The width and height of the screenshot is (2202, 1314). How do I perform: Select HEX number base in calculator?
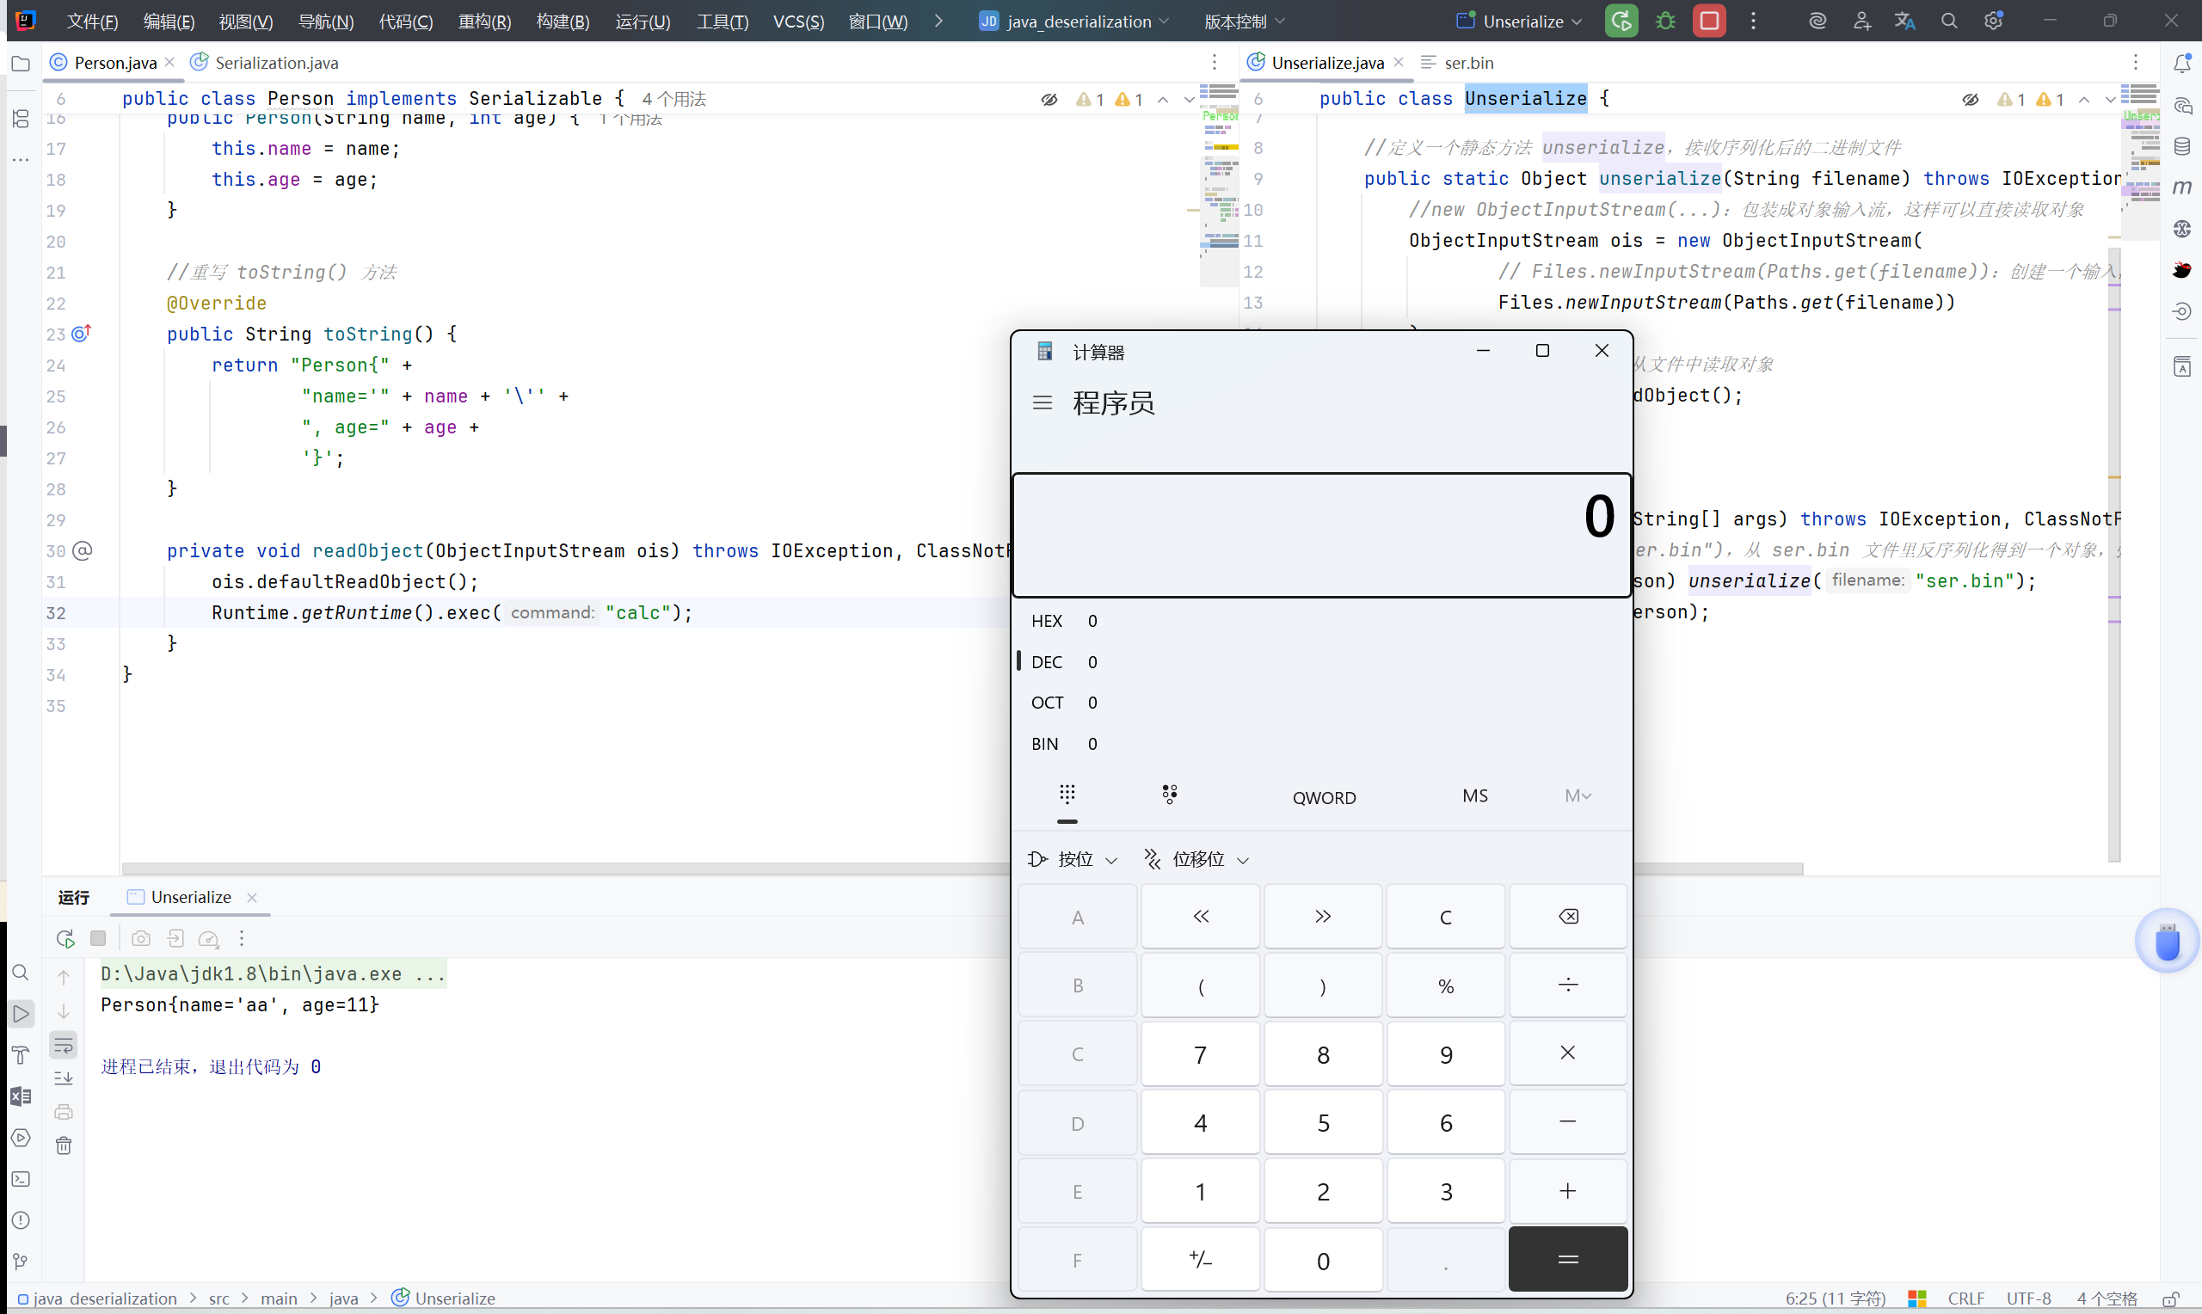[x=1047, y=622]
